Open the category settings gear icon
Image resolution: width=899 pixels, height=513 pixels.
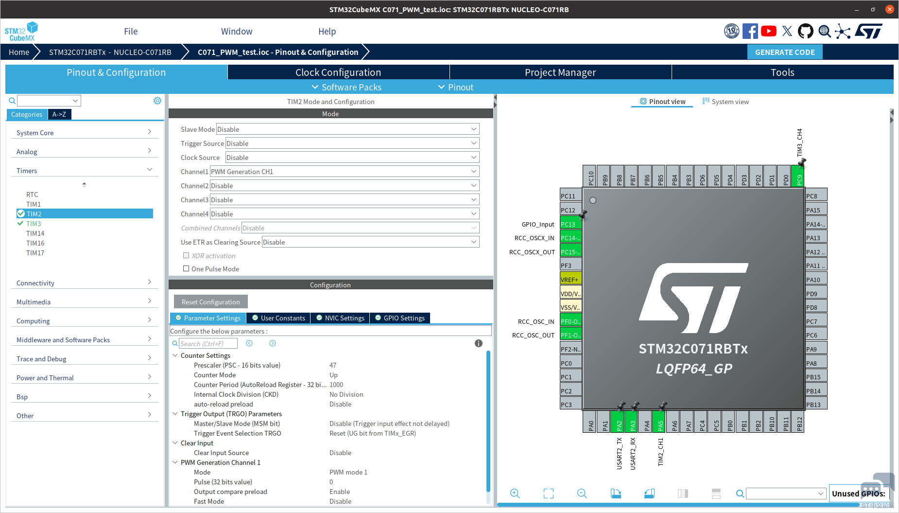pyautogui.click(x=157, y=101)
